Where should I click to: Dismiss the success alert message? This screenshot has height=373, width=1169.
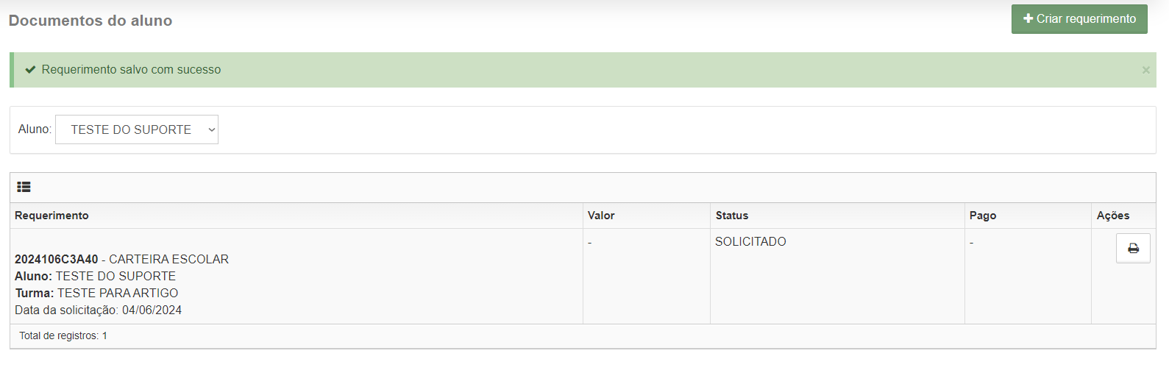pyautogui.click(x=1145, y=70)
